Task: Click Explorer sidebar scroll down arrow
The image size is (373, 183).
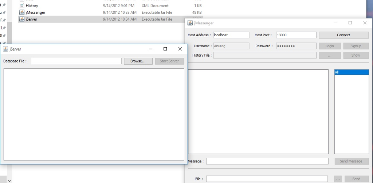Action: click(x=9, y=180)
